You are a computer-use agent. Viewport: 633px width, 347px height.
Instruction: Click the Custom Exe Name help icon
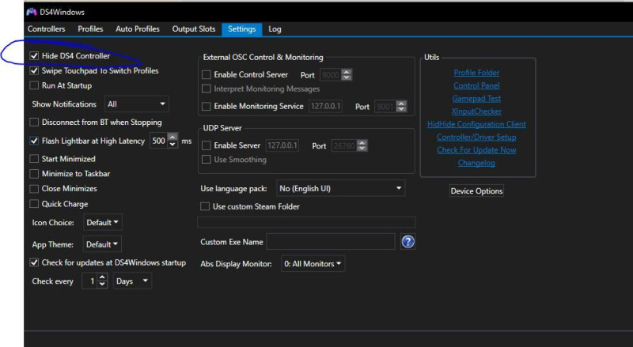click(408, 242)
